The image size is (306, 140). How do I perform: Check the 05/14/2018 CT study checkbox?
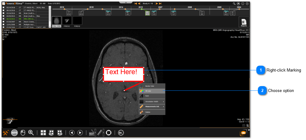3,7
